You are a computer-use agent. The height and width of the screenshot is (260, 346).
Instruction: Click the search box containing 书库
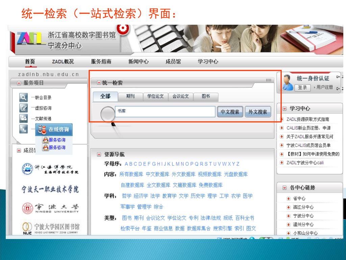pyautogui.click(x=165, y=112)
